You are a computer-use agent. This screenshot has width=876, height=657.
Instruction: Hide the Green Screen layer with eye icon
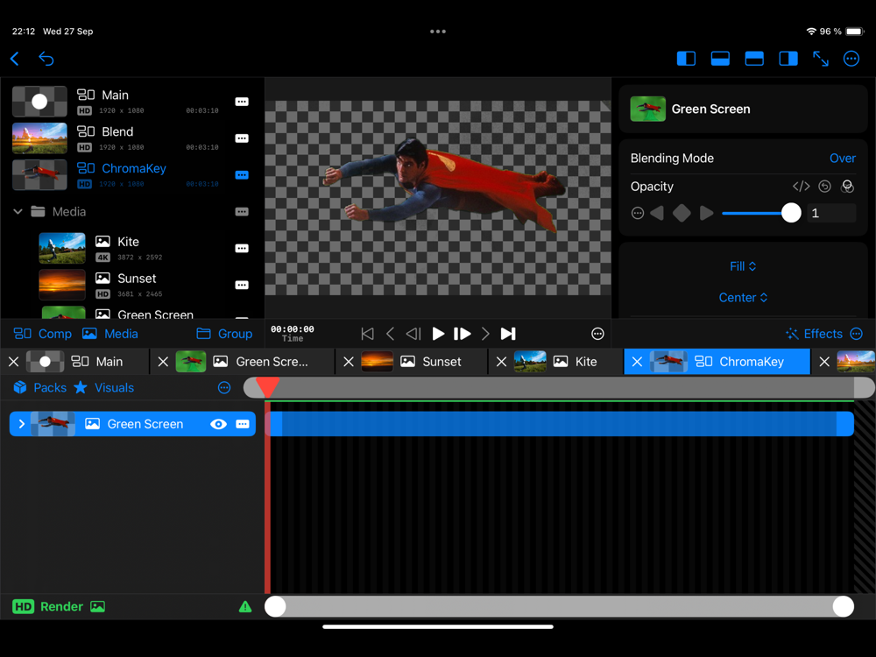pyautogui.click(x=218, y=424)
